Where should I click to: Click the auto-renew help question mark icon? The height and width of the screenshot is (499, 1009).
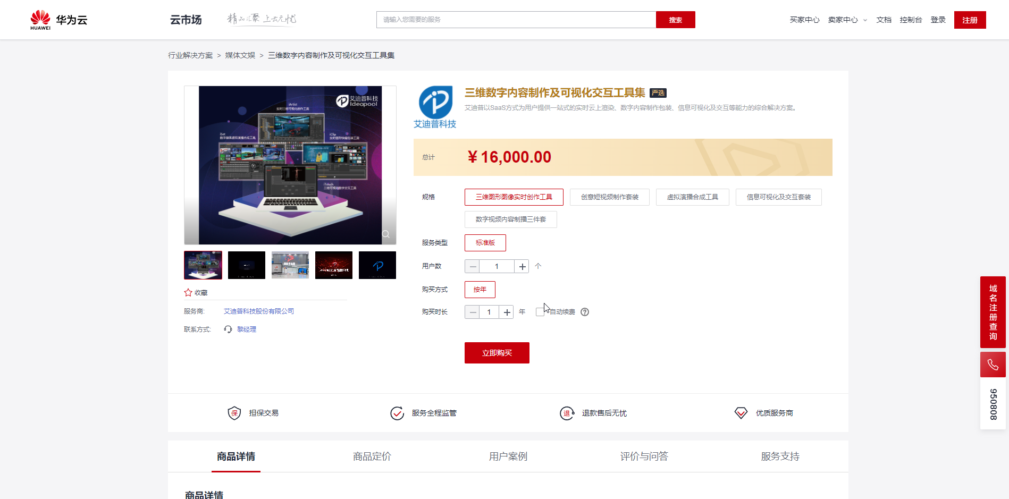pos(585,312)
